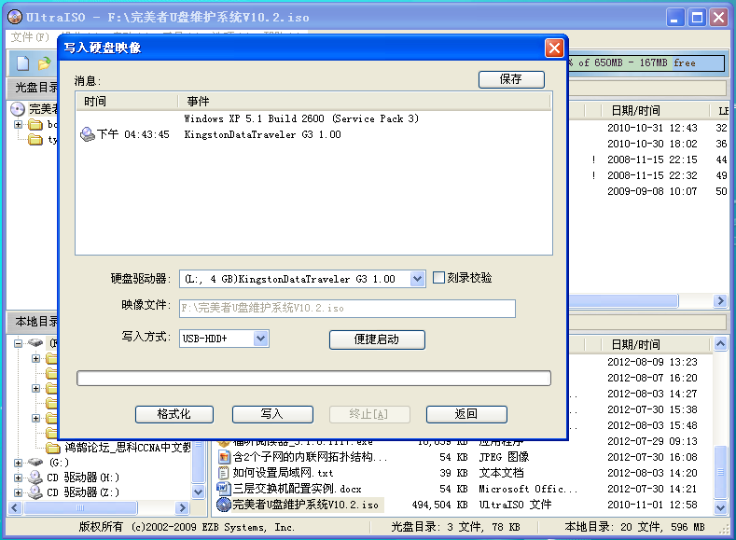Expand the first folder in ISO directory tree

18,124
